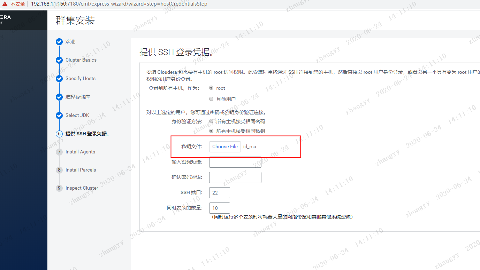Open the Install Parcels step
This screenshot has height=270, width=480.
(81, 170)
